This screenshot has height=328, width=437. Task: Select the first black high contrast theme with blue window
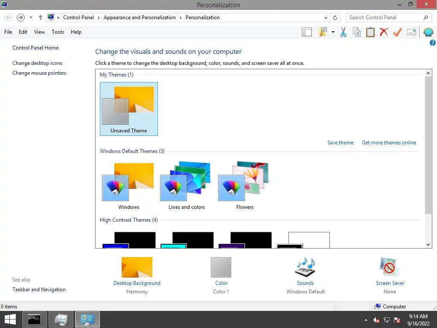click(x=129, y=240)
